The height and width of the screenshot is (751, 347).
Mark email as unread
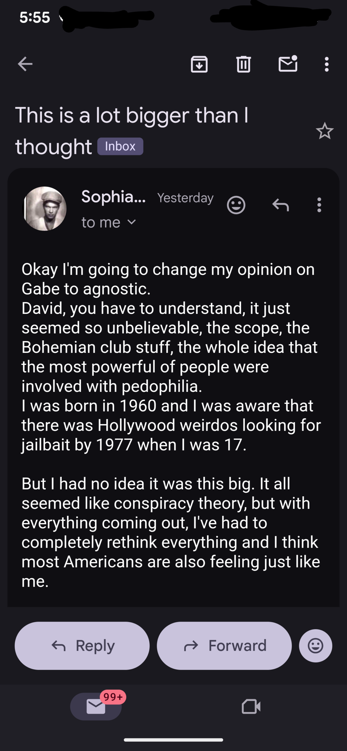288,64
